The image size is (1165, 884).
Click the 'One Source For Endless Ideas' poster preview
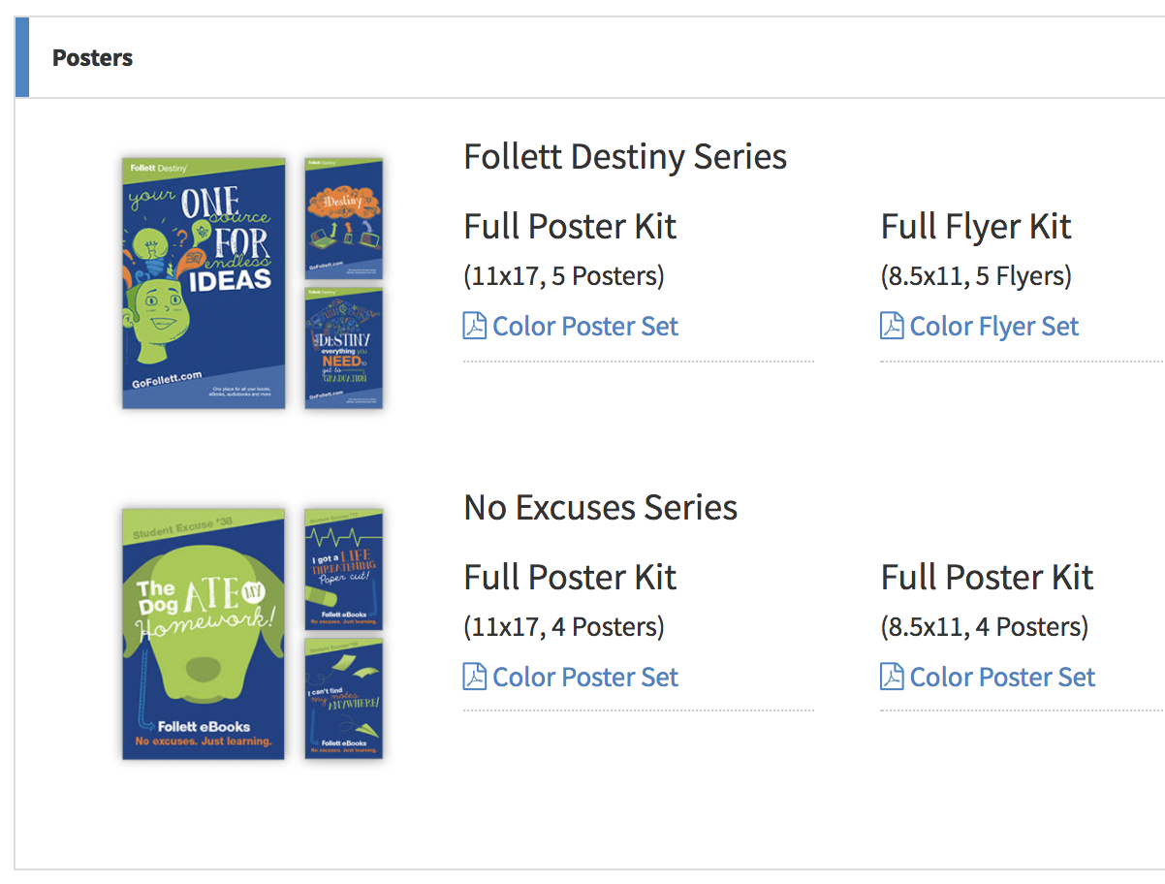[203, 282]
